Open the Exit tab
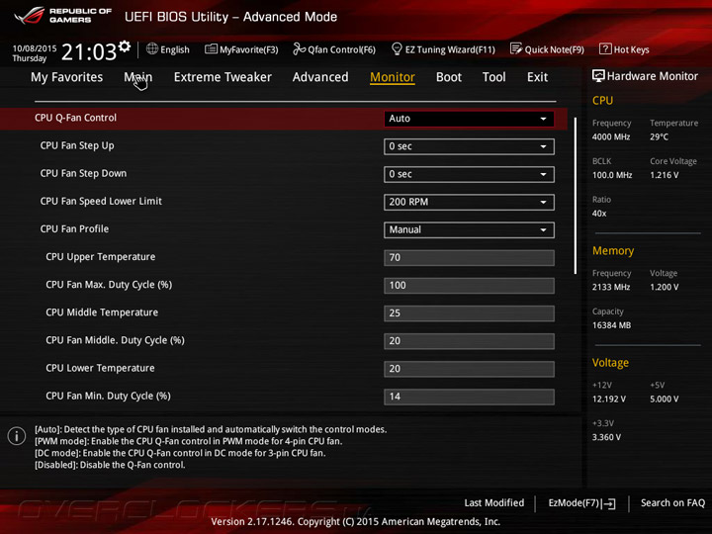The width and height of the screenshot is (712, 534). [537, 77]
